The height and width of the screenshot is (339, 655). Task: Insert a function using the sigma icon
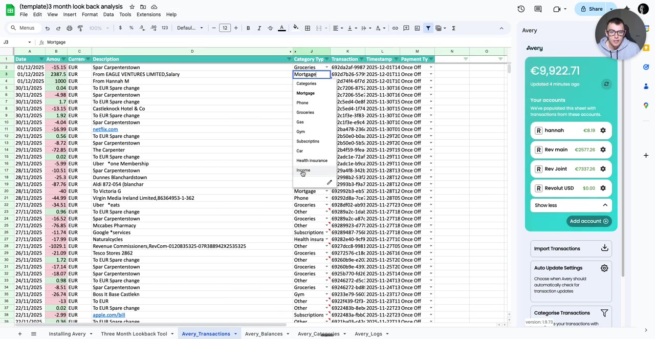coord(453,28)
